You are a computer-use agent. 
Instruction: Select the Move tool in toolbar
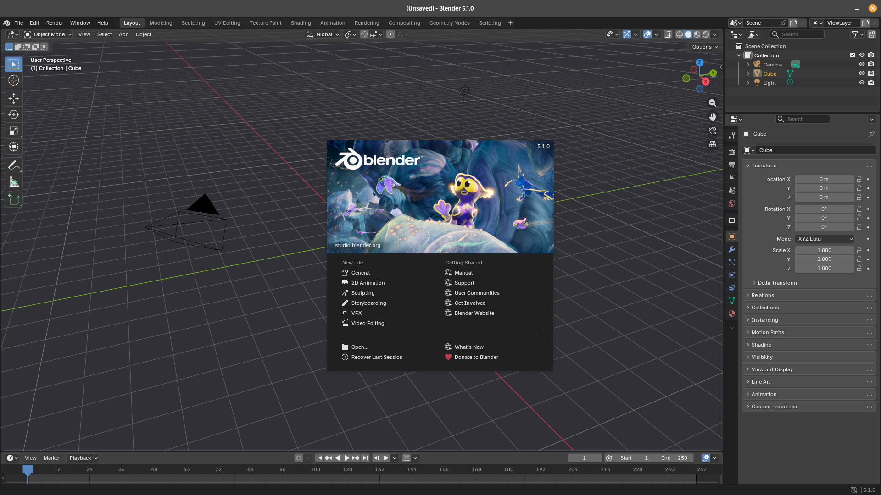click(x=14, y=98)
